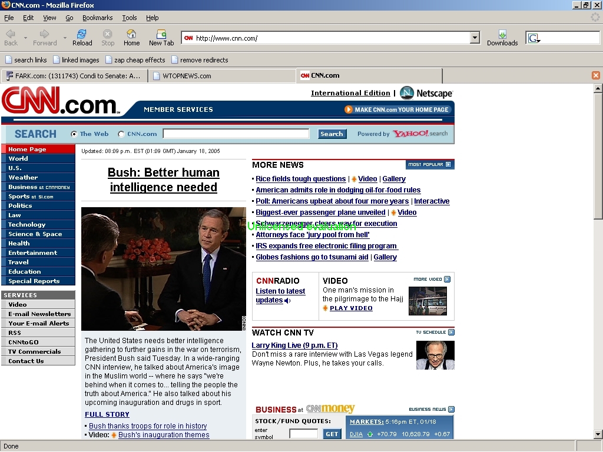Open RSS under Services
603x452 pixels.
[38, 333]
